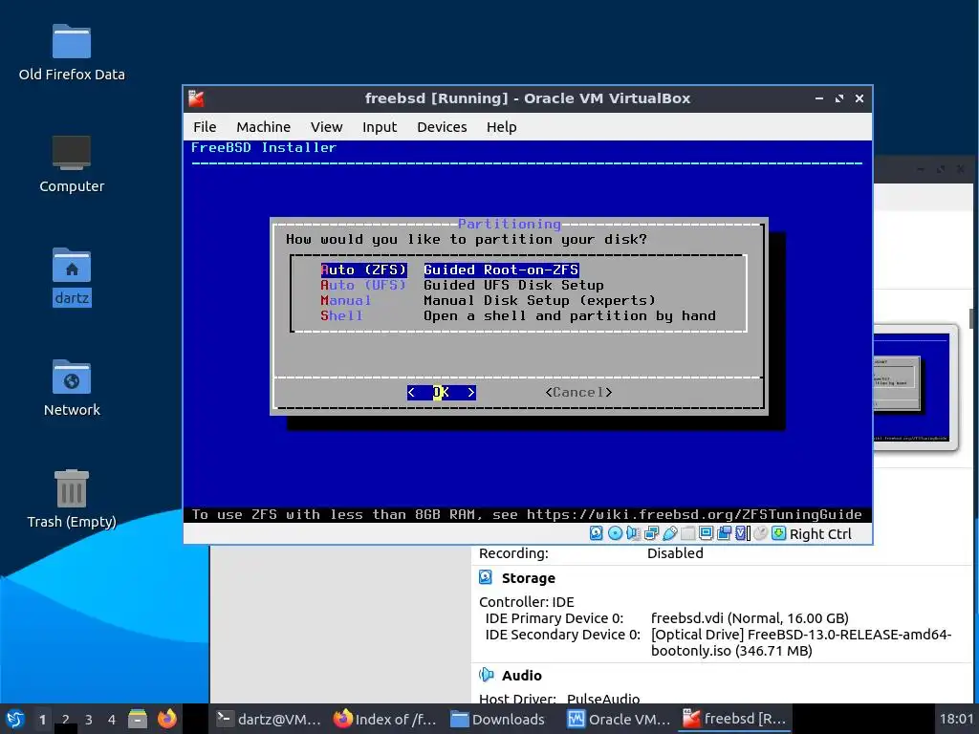Choose Auto (UFS) Guided UFS Disk Setup
The width and height of the screenshot is (979, 734).
(x=462, y=285)
